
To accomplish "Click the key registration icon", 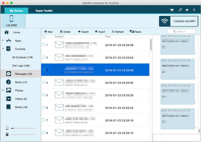I will click(x=180, y=10).
